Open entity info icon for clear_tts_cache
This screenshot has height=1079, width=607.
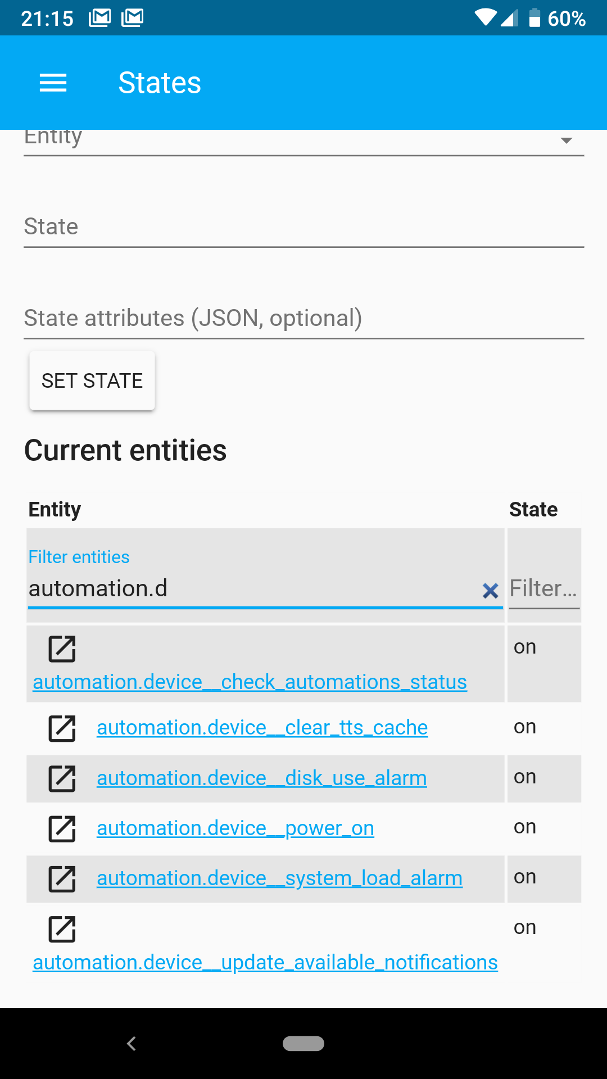click(x=62, y=728)
